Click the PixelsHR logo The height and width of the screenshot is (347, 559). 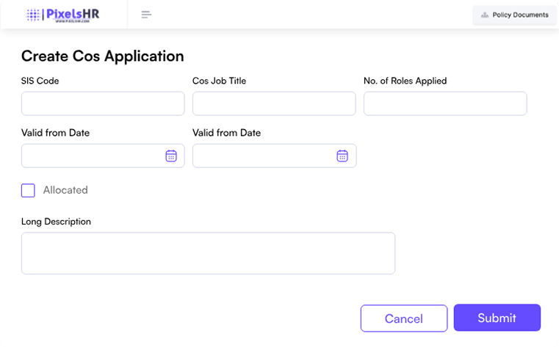[x=62, y=15]
